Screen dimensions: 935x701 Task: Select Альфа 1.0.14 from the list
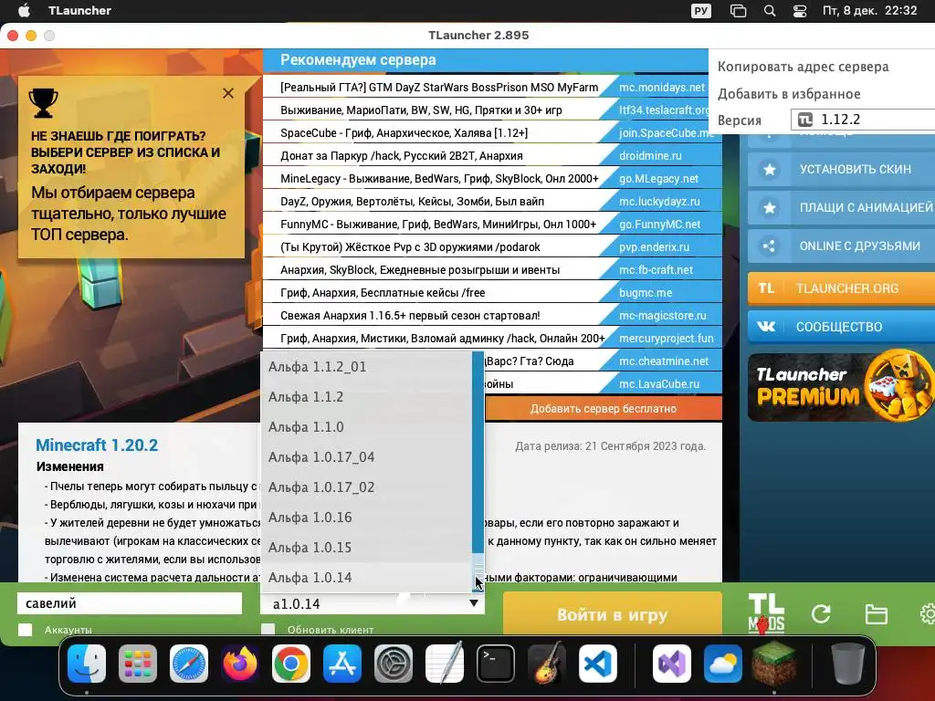(x=366, y=577)
